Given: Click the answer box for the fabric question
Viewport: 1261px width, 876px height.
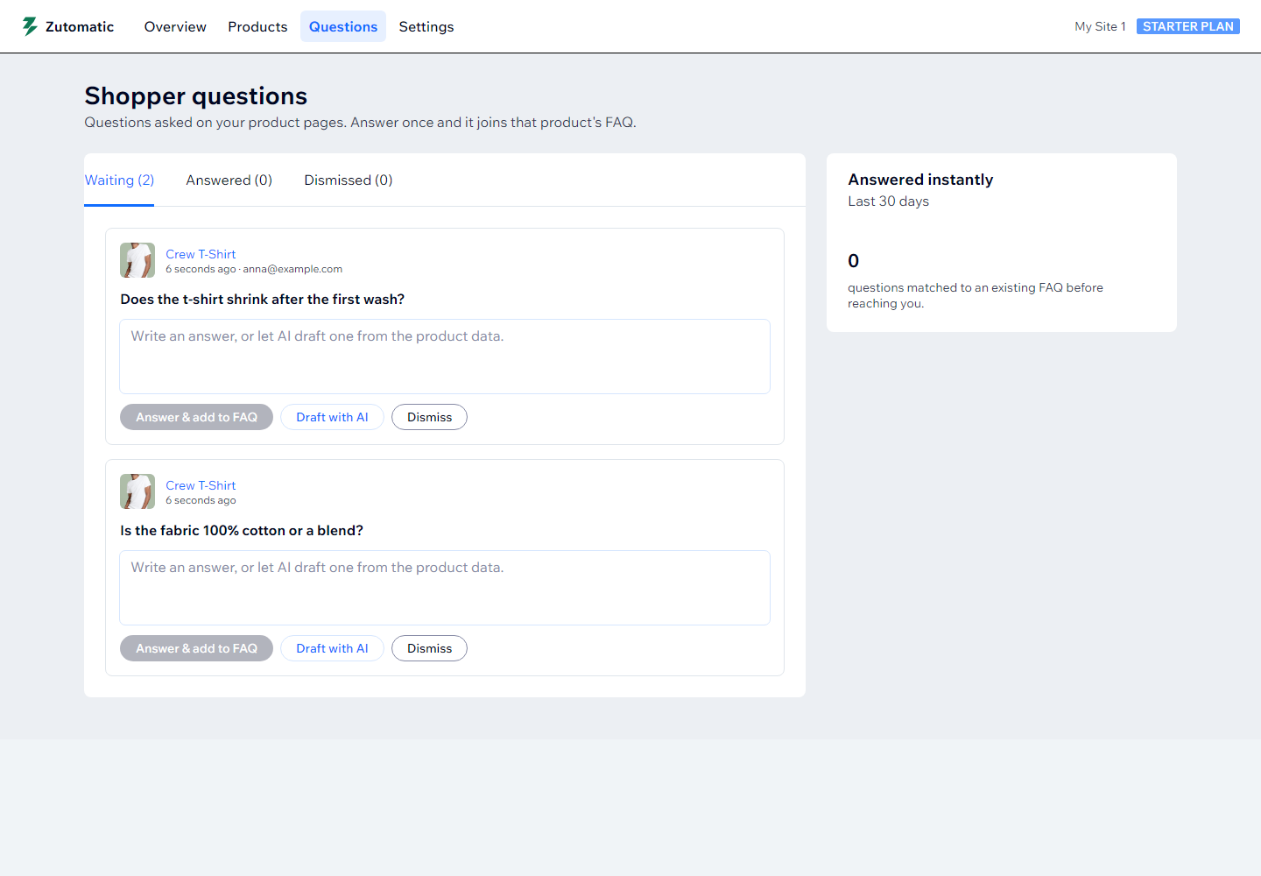Looking at the screenshot, I should (x=445, y=588).
